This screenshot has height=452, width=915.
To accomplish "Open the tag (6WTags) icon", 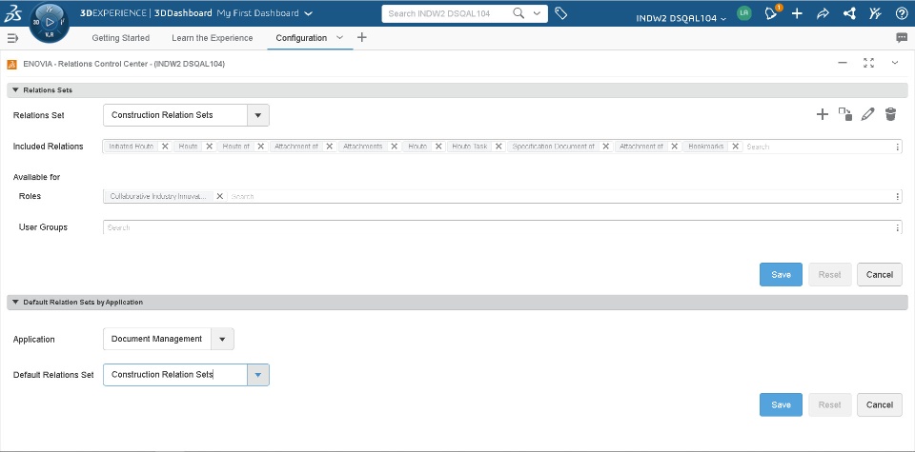I will coord(560,13).
